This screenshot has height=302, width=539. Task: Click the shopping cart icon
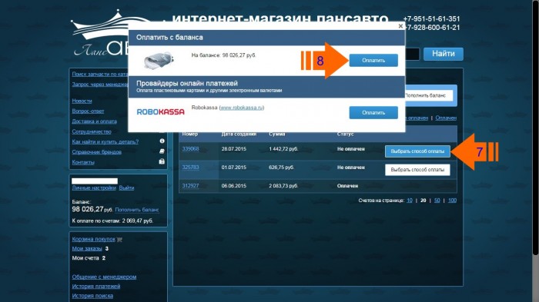(x=119, y=240)
